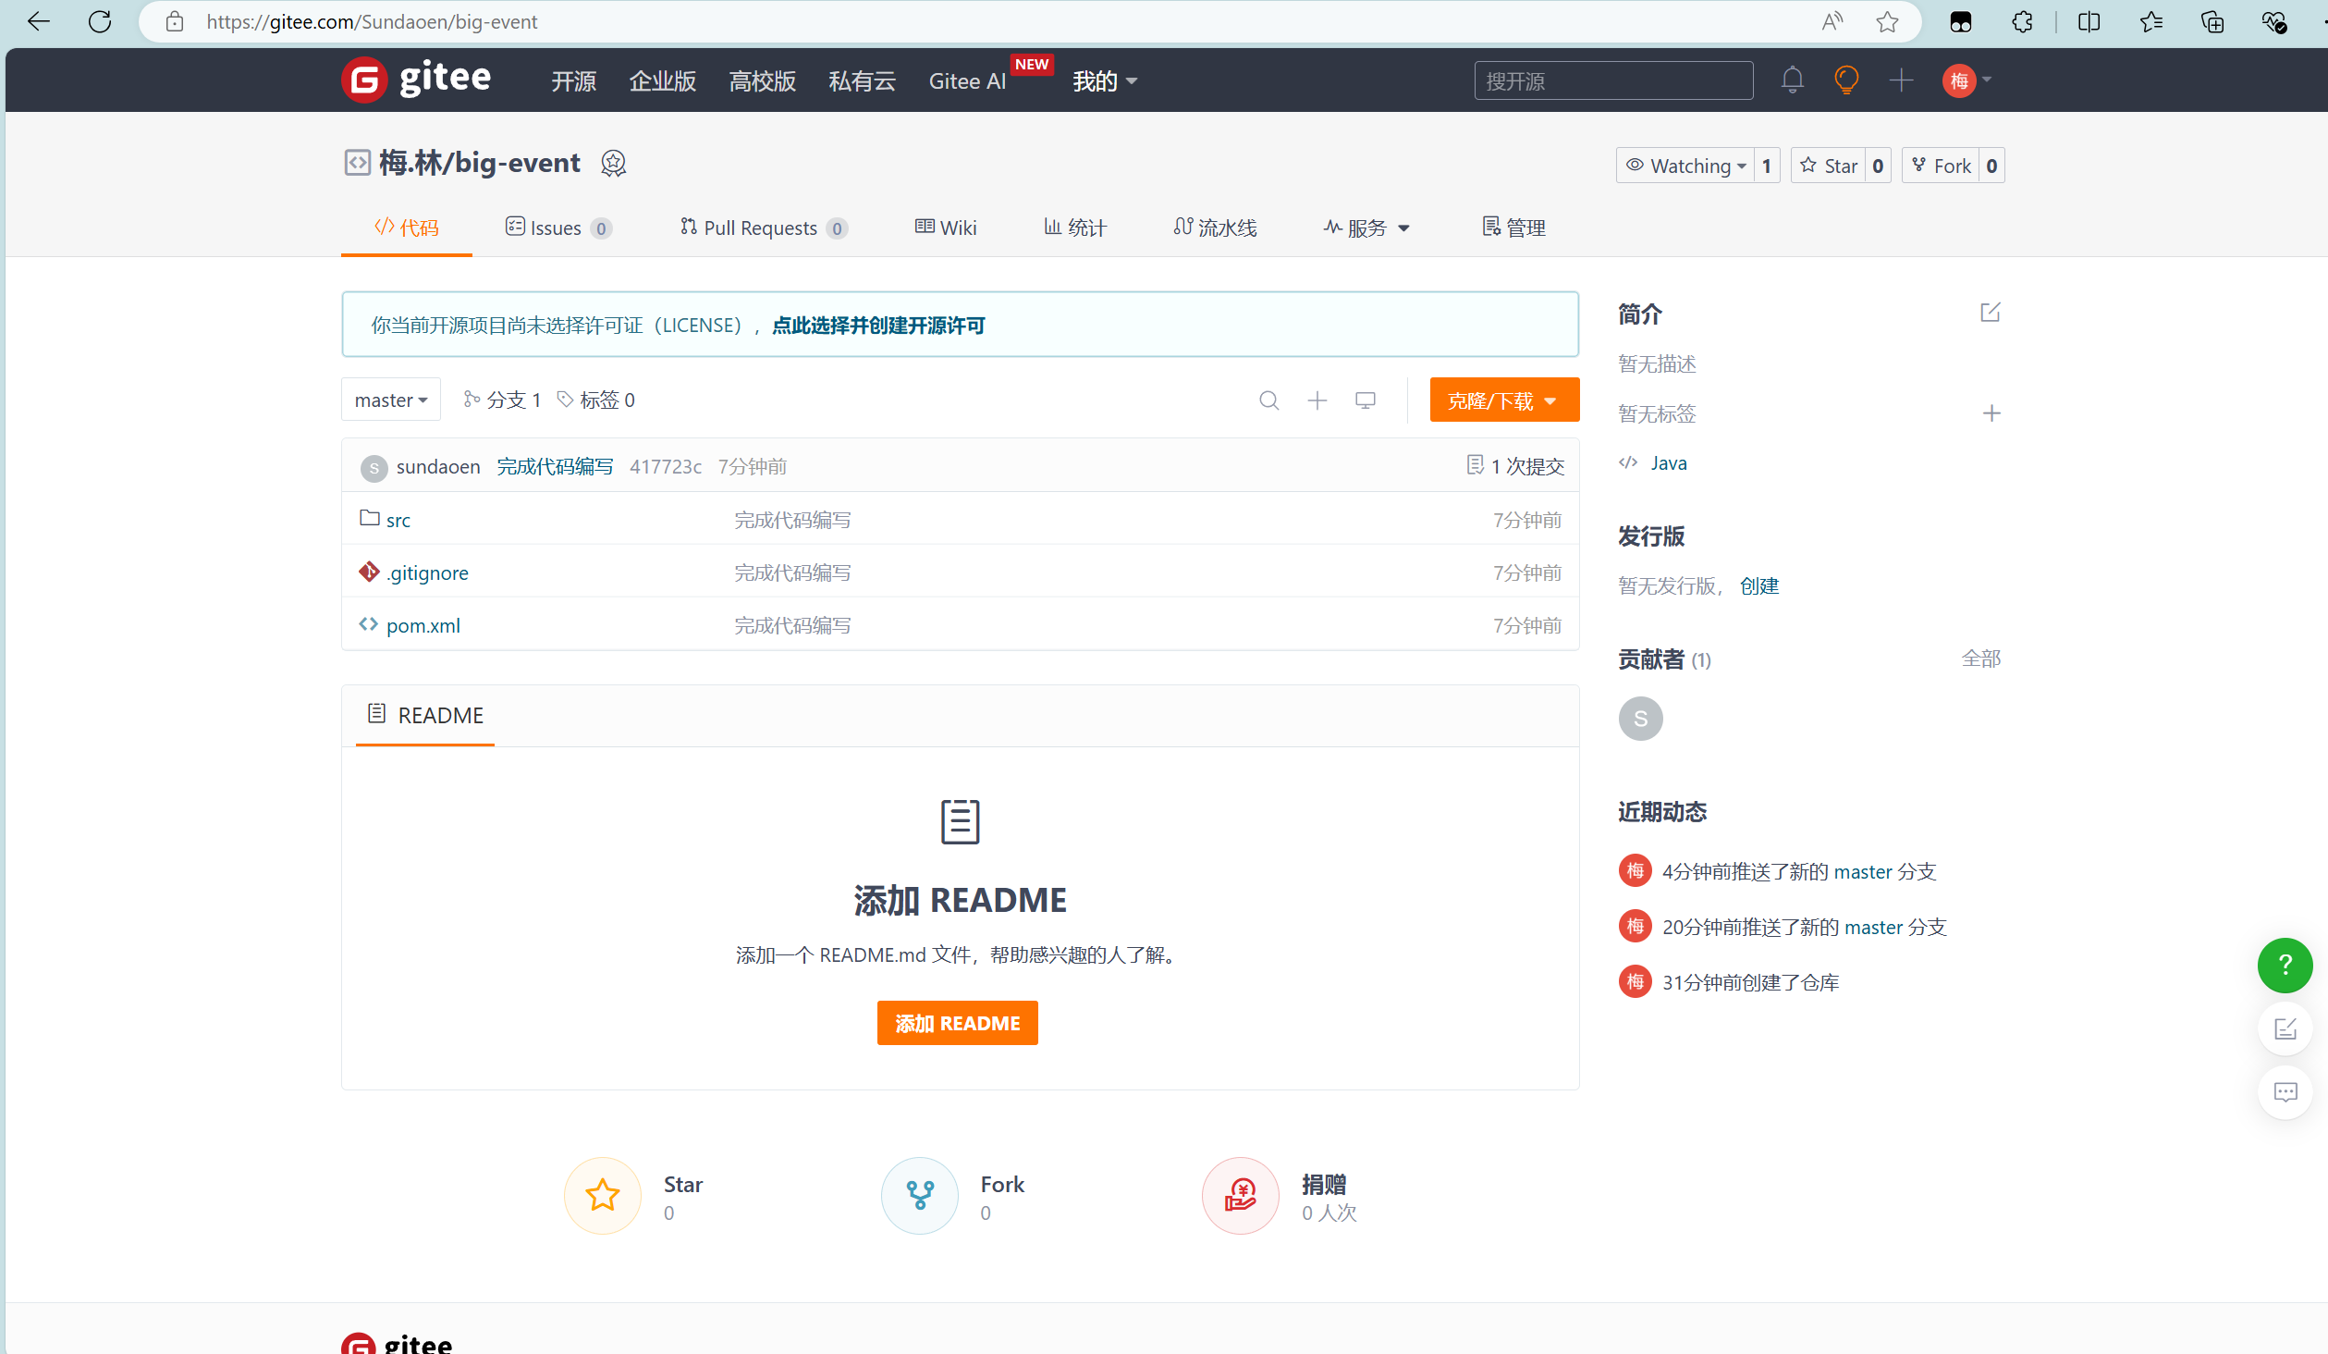View 全部 contributors
This screenshot has height=1354, width=2328.
[x=1981, y=659]
